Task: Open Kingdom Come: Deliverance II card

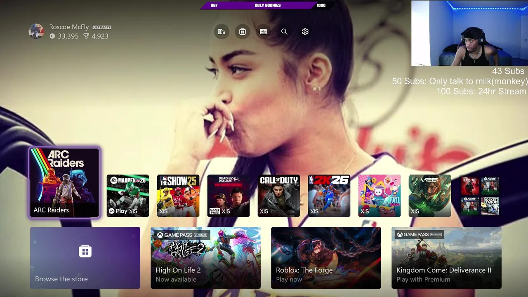Action: (x=446, y=258)
